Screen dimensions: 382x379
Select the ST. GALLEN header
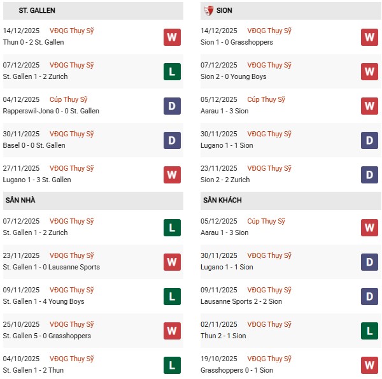pyautogui.click(x=37, y=11)
